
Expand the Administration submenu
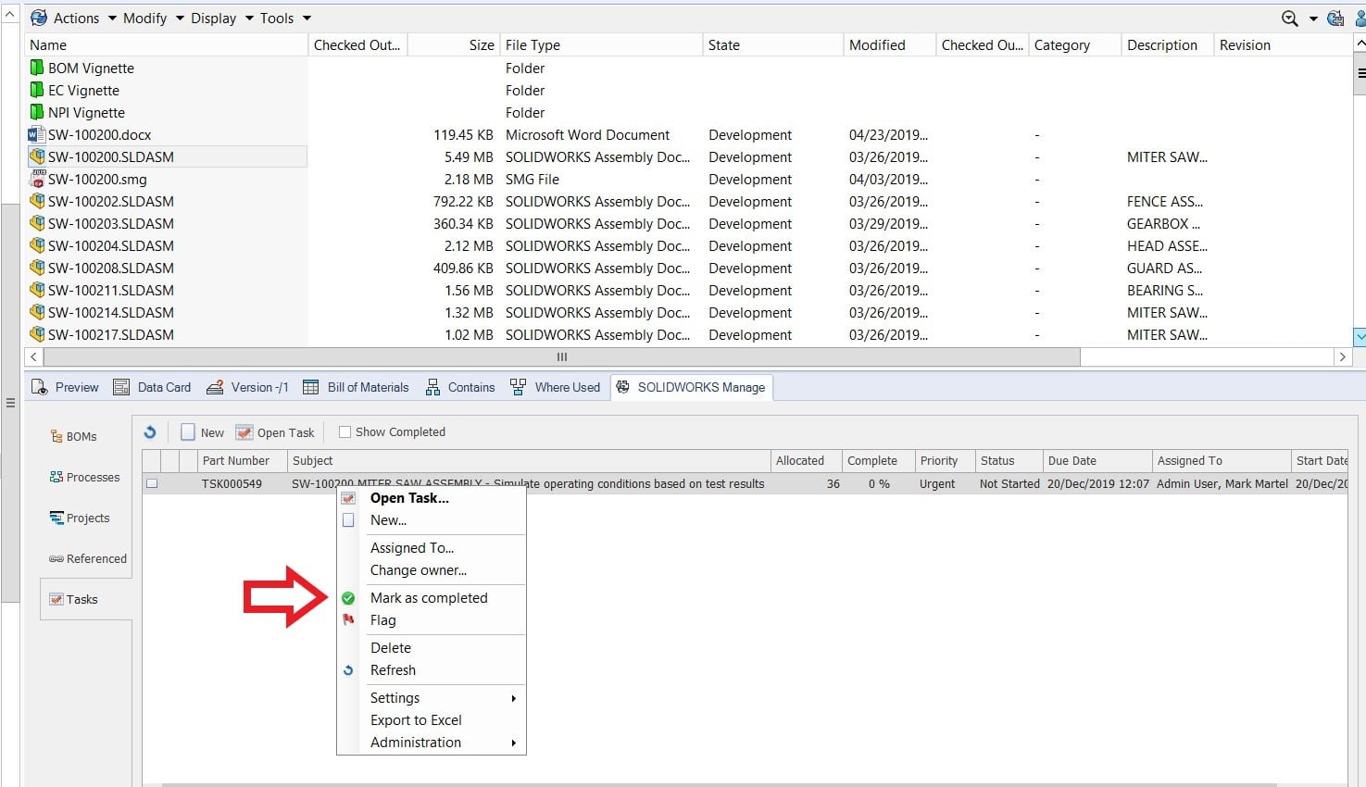coord(432,743)
